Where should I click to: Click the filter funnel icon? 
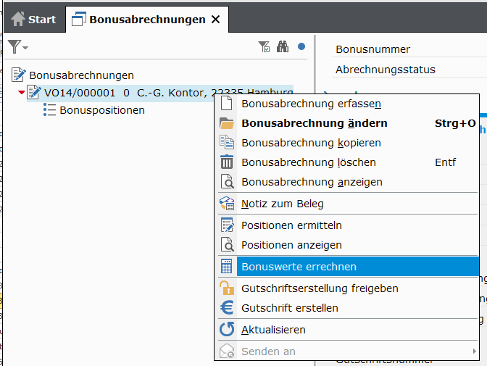pos(13,46)
